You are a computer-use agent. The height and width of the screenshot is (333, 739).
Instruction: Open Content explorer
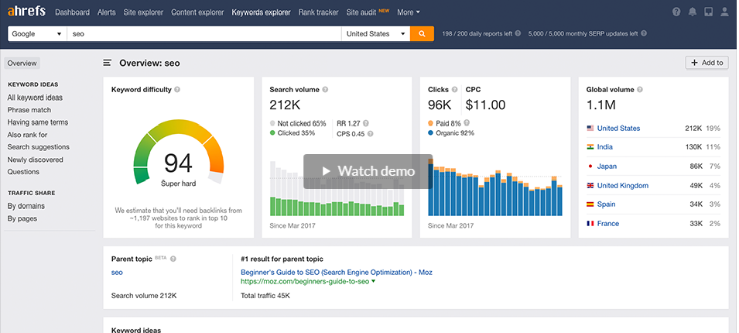(x=197, y=12)
